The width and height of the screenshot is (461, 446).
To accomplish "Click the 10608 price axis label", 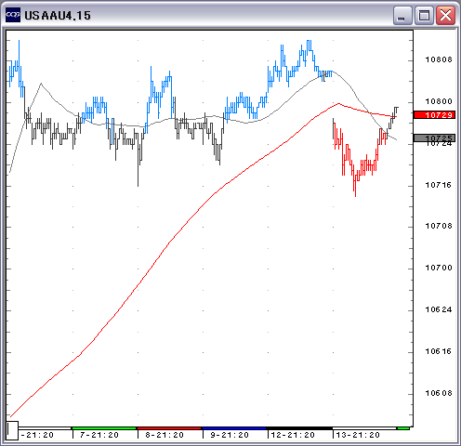I will (x=439, y=393).
